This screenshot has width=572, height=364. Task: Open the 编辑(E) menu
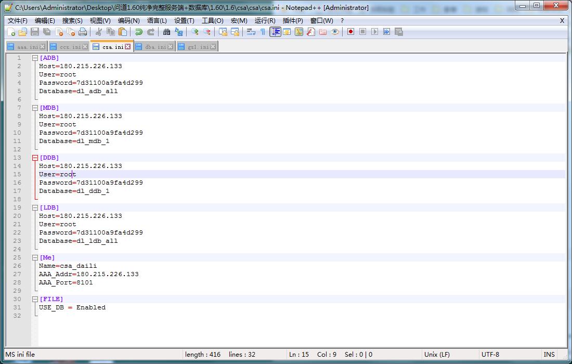[45, 21]
